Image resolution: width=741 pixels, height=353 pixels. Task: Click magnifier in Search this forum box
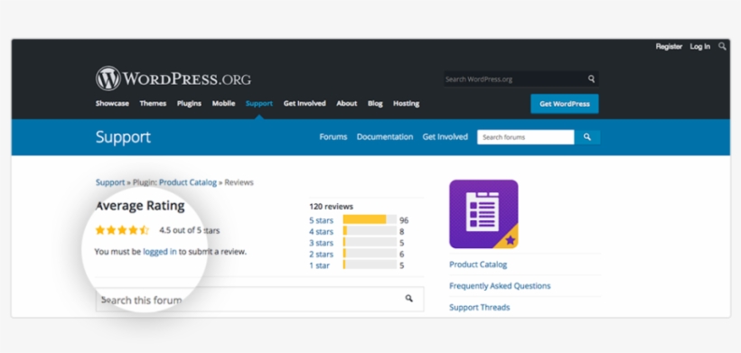(x=408, y=298)
